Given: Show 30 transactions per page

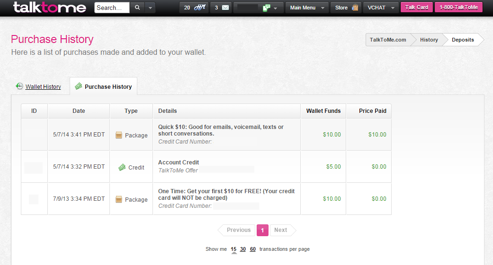Looking at the screenshot, I should coord(243,249).
